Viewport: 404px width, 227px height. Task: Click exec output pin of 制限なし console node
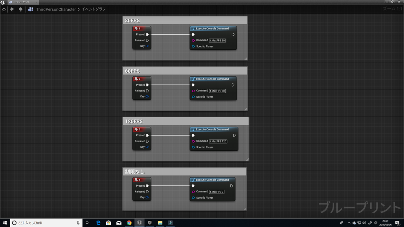pyautogui.click(x=232, y=186)
